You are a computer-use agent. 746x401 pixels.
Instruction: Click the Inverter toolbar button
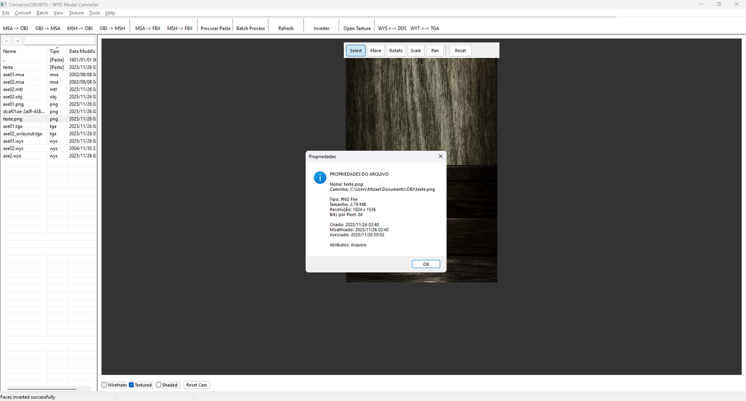click(322, 28)
